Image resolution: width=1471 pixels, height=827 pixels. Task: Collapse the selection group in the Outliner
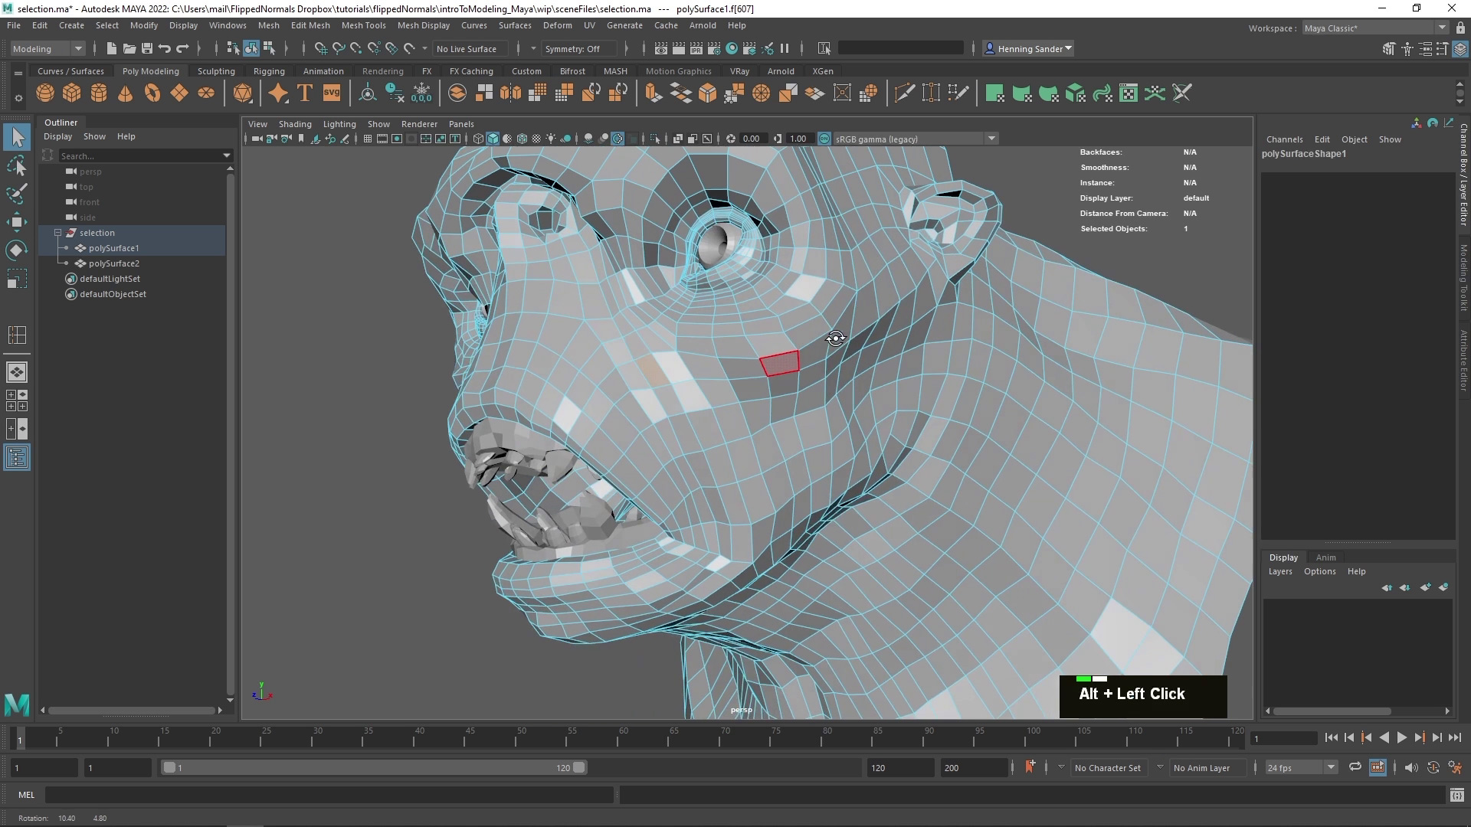click(x=57, y=233)
